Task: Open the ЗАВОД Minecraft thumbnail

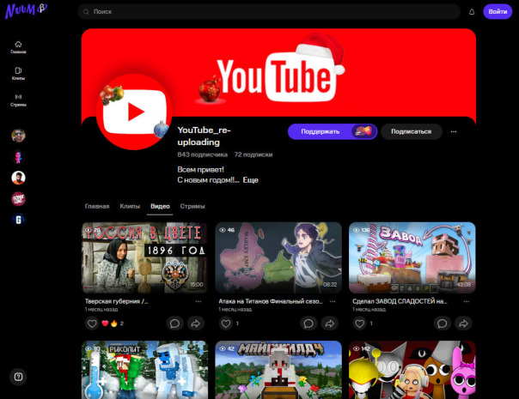Action: [x=412, y=257]
